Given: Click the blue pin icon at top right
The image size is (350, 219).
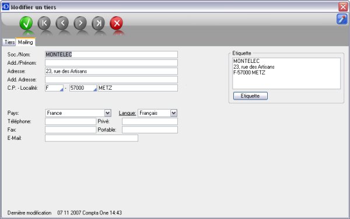Looking at the screenshot, I should [342, 19].
